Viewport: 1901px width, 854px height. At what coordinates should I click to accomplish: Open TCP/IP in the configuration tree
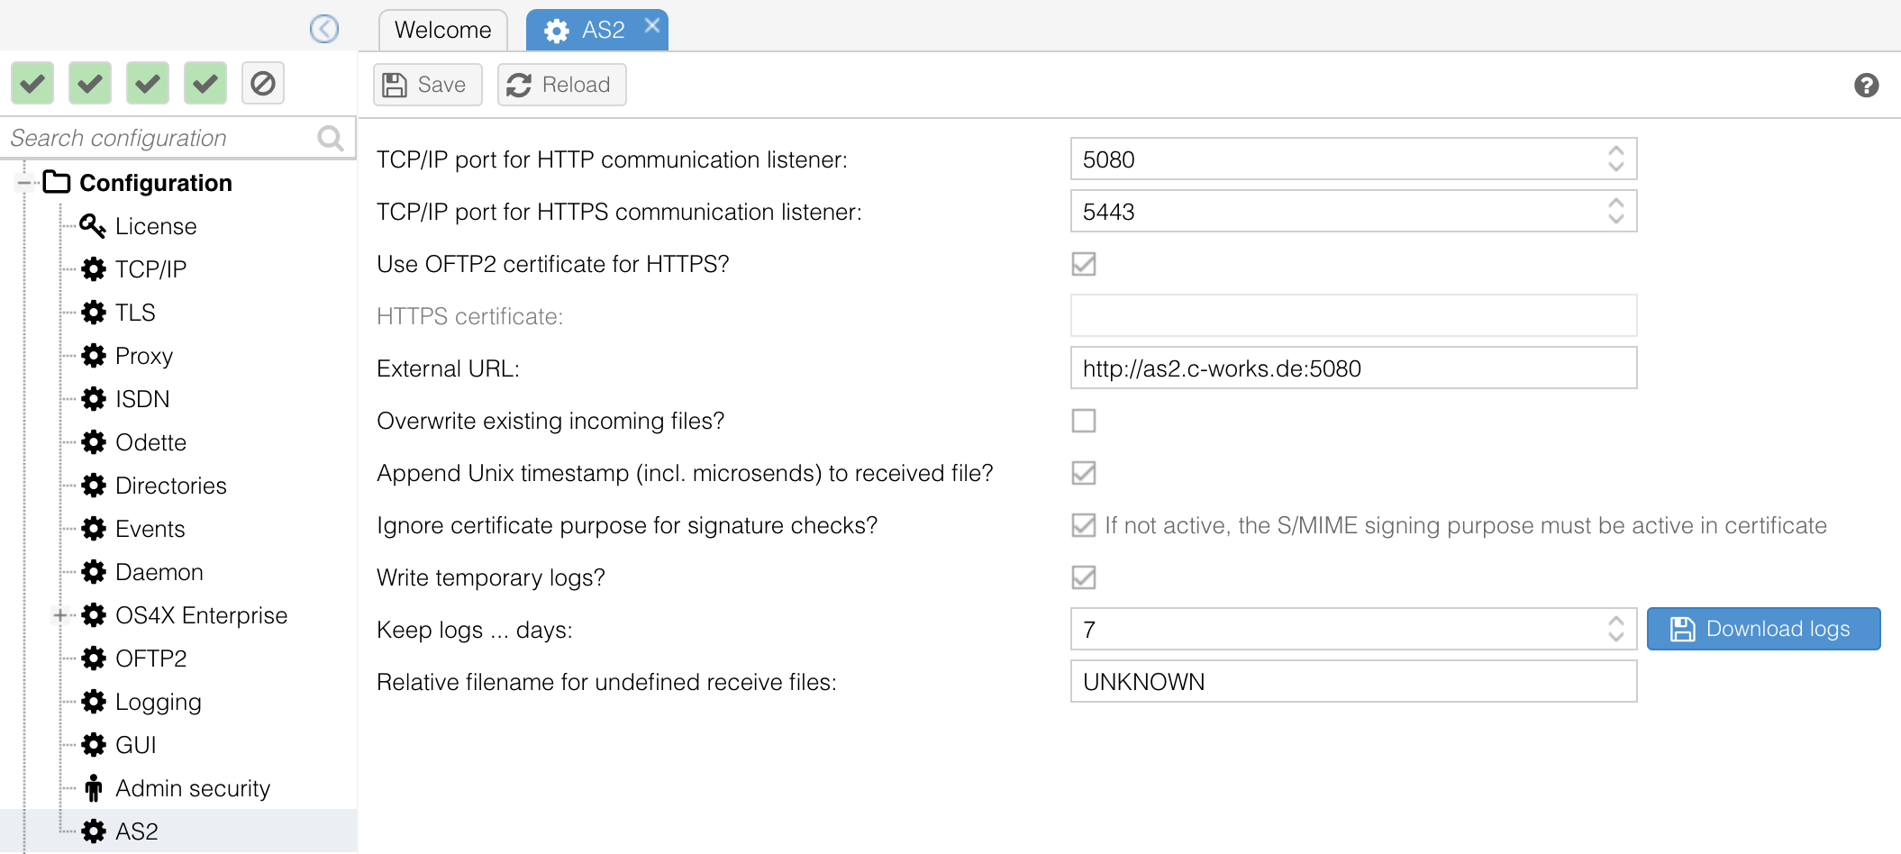pos(151,269)
